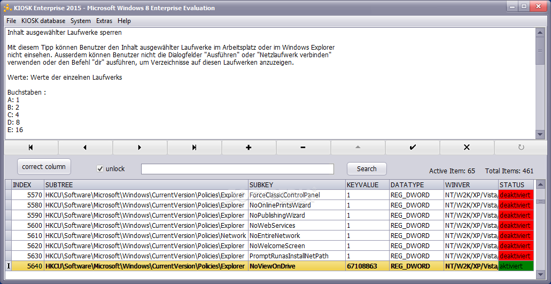Click REG_DWORD datatype in row 5640
Viewport: 551px width, 284px height.
click(416, 266)
